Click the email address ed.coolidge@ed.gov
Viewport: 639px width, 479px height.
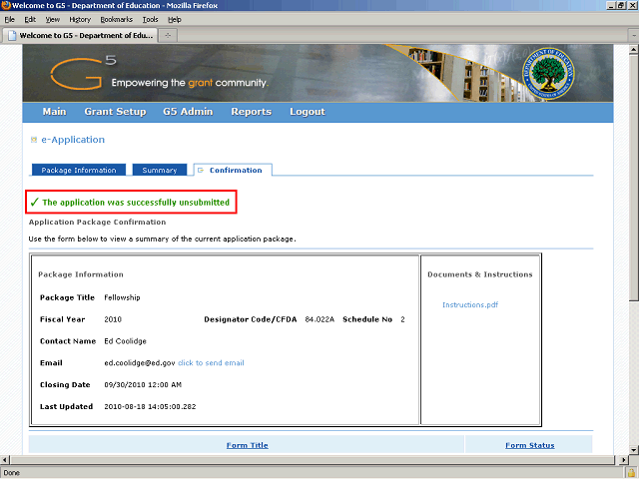click(140, 363)
